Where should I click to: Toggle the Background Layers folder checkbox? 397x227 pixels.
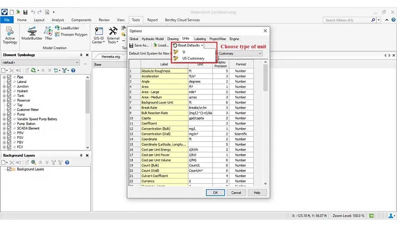pyautogui.click(x=9, y=169)
